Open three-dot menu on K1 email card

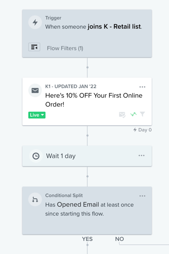click(x=142, y=87)
